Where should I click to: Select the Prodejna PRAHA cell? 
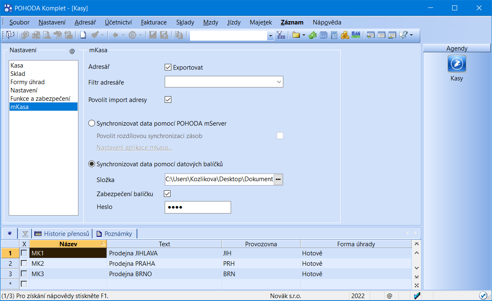click(x=164, y=263)
